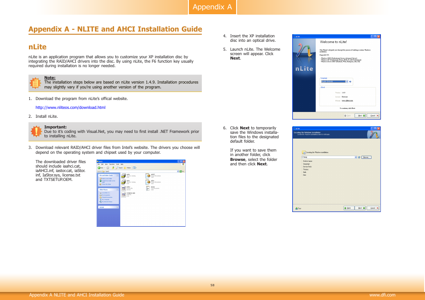This screenshot has width=425, height=300.
Task: Click the refresh icon beside the path field
Action: click(359, 157)
